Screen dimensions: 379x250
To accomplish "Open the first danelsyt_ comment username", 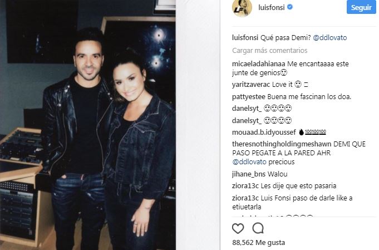I will (247, 108).
